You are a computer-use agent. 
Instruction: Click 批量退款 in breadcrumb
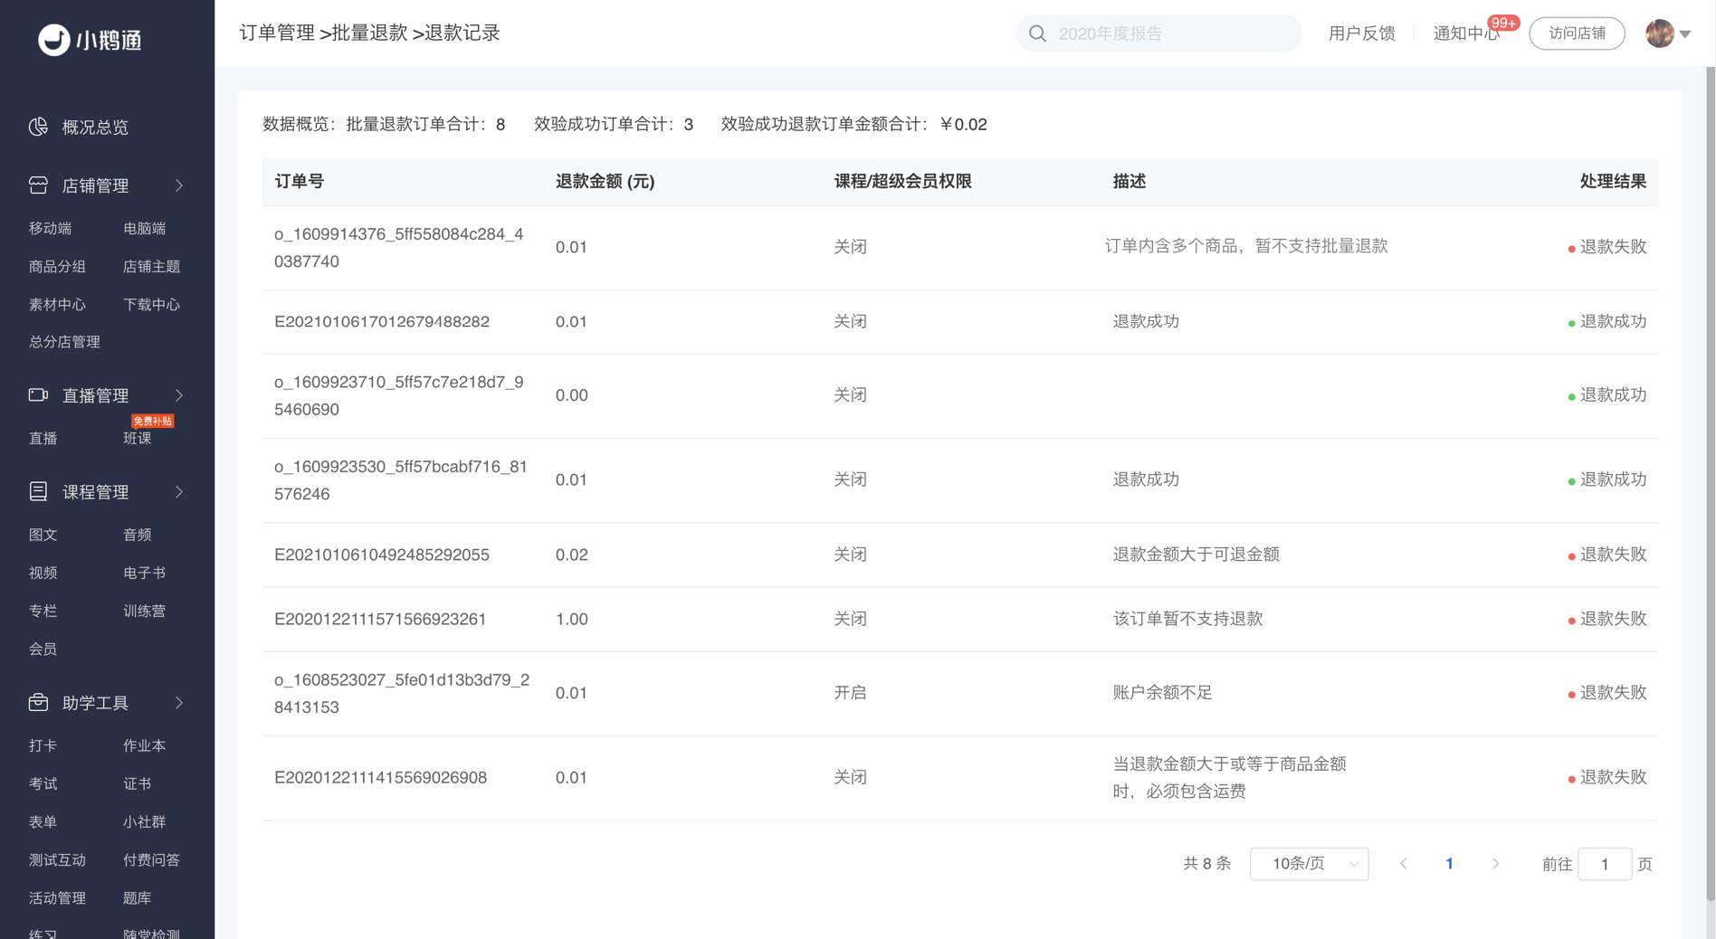[369, 33]
